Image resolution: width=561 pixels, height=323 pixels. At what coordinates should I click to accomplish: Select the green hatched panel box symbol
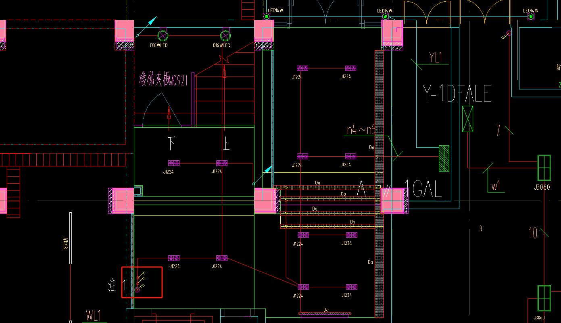pos(444,158)
